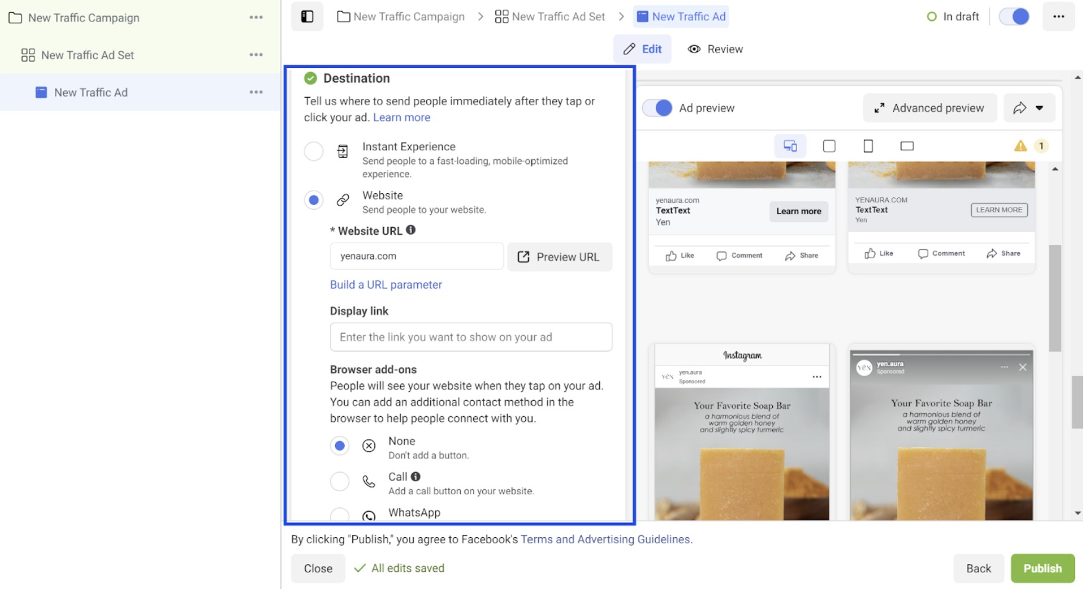Select the Instant Experience option
This screenshot has width=1085, height=595.
314,151
